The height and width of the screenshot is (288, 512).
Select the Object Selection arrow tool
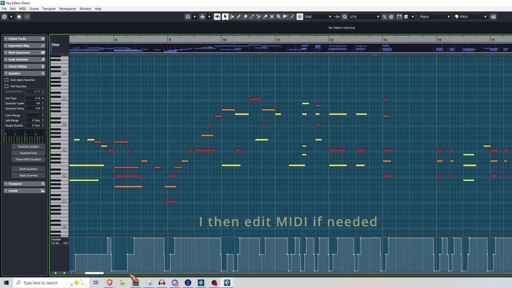click(225, 17)
